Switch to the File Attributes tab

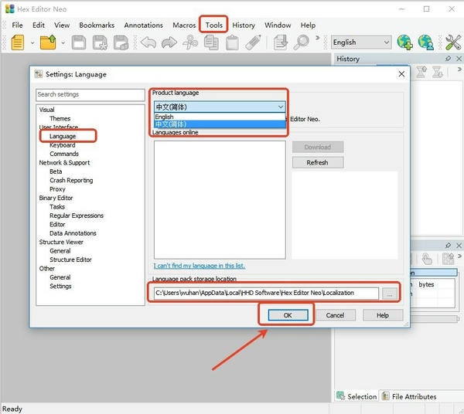click(409, 396)
